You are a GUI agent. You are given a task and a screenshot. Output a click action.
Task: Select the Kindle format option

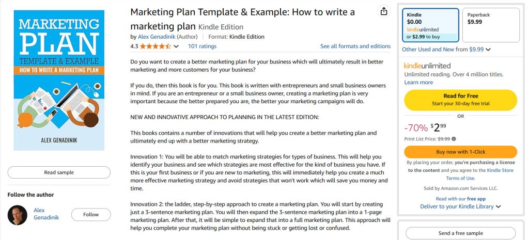click(430, 25)
